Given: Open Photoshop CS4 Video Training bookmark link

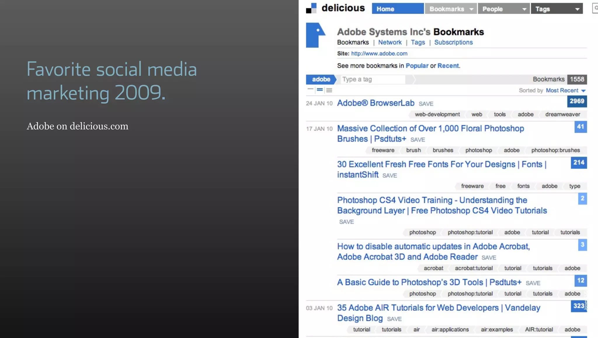Looking at the screenshot, I should 442,205.
